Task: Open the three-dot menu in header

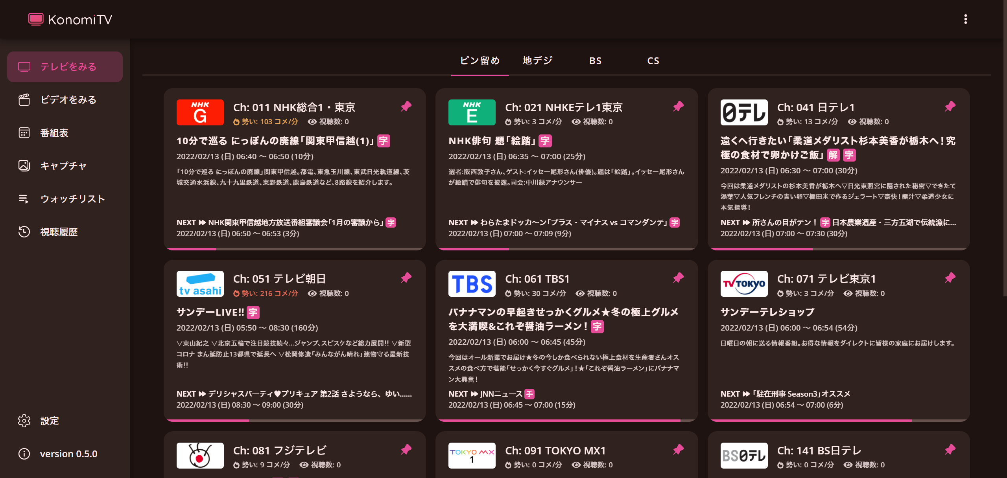Action: 965,19
